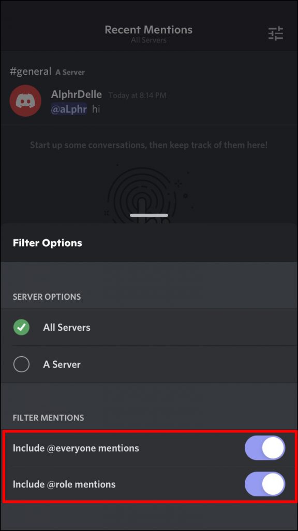Click the @aLphr mention link
Viewport: 298px width, 531px height.
click(x=69, y=109)
